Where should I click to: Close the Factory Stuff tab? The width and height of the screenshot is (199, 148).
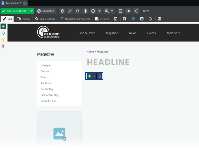point(25,3)
